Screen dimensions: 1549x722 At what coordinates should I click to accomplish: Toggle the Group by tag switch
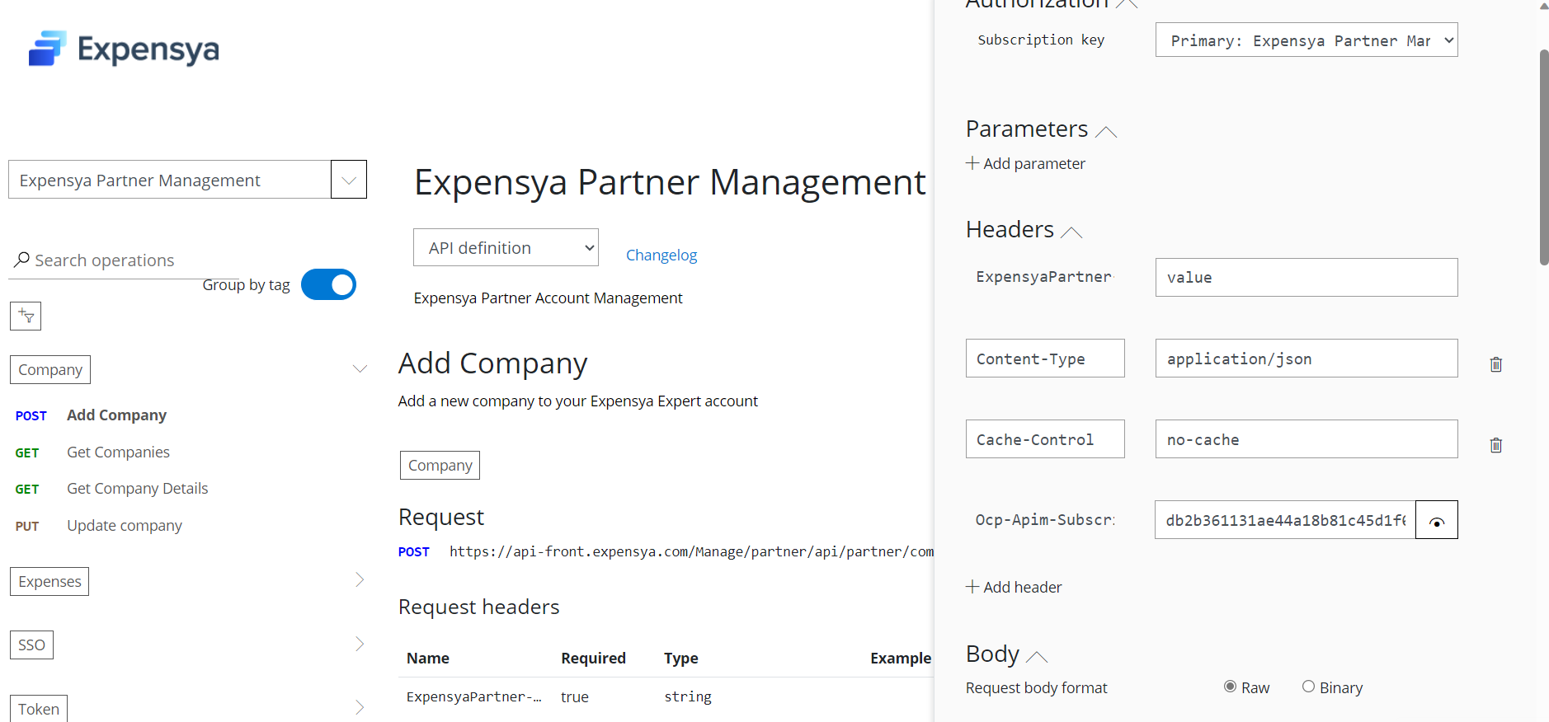click(x=328, y=284)
